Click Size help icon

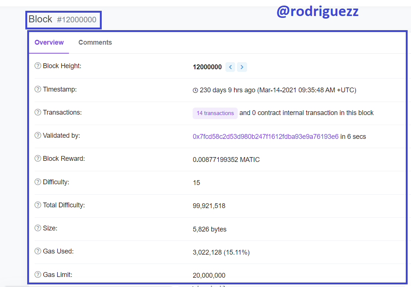(x=38, y=228)
